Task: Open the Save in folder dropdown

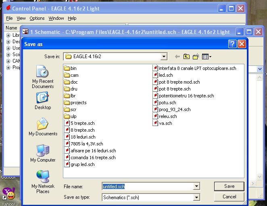Action: click(164, 57)
